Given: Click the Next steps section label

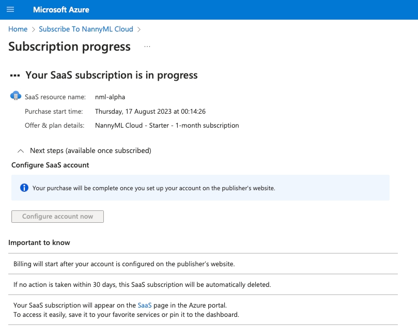Looking at the screenshot, I should click(90, 151).
